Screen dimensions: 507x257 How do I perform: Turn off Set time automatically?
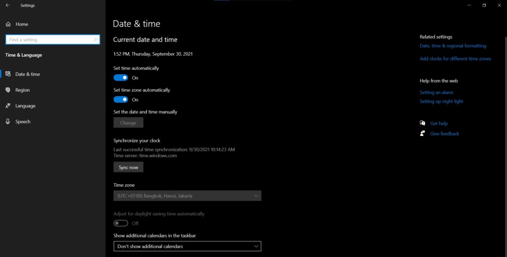click(x=121, y=78)
